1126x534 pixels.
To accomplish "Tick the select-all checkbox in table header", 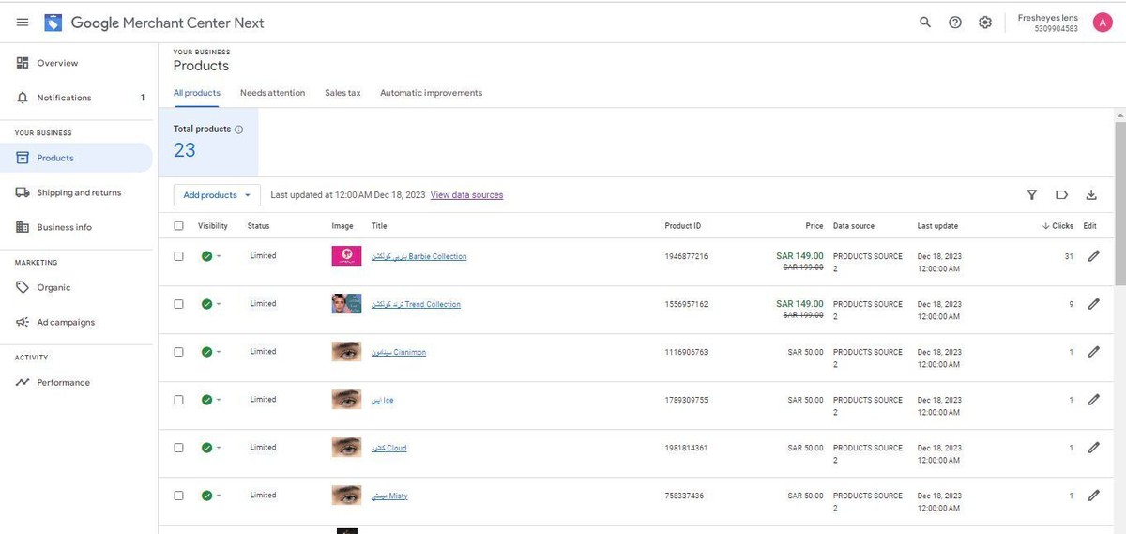I will click(178, 225).
